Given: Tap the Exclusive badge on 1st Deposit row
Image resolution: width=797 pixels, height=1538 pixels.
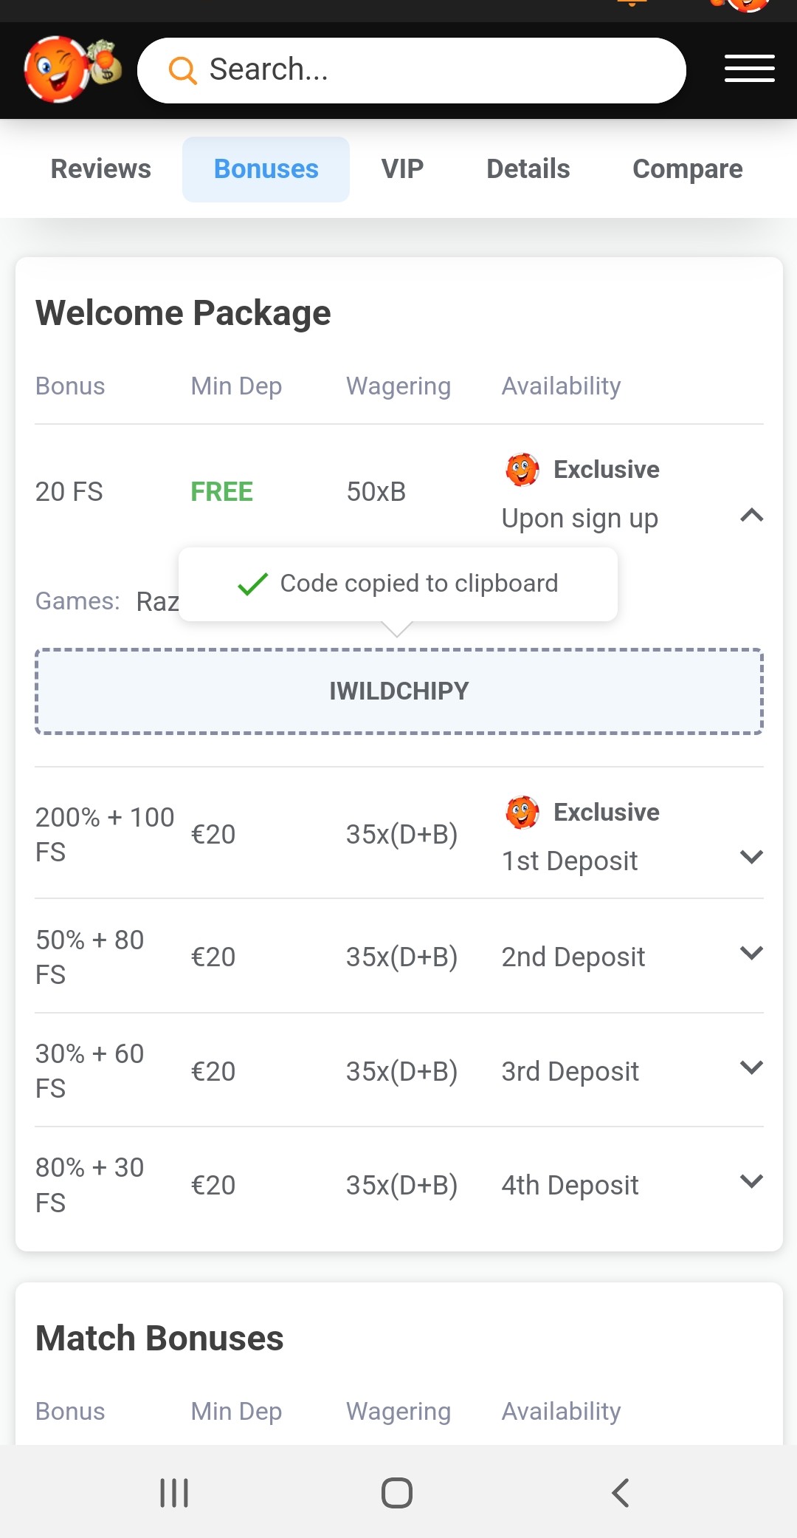Looking at the screenshot, I should click(583, 813).
